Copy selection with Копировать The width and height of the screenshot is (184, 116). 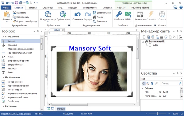coord(21,17)
